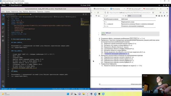The height and width of the screenshot is (96, 171).
Task: Open the Выделение menu in VS Code
Action: point(15,12)
